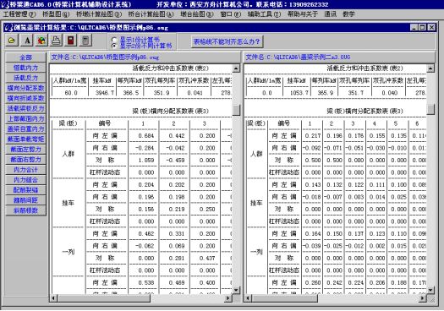This screenshot has height=311, width=444.
Task: Show the 恒载内力 section
Action: tap(25, 68)
